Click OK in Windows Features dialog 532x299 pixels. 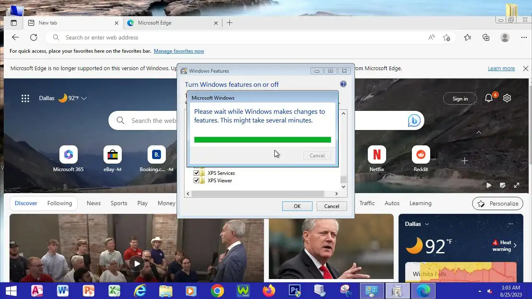coord(297,206)
